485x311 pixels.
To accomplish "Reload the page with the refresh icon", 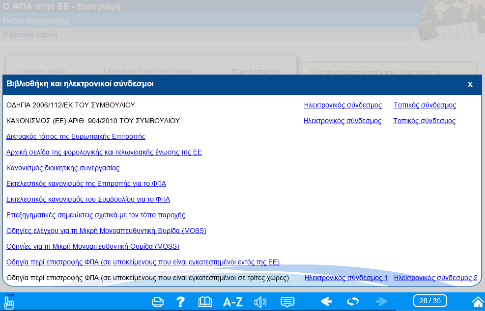I will (353, 301).
